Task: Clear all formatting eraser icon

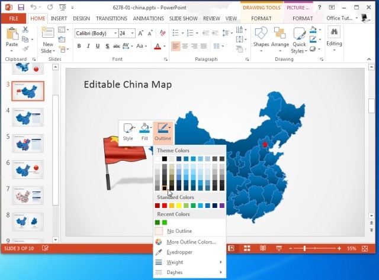Action: pyautogui.click(x=163, y=33)
